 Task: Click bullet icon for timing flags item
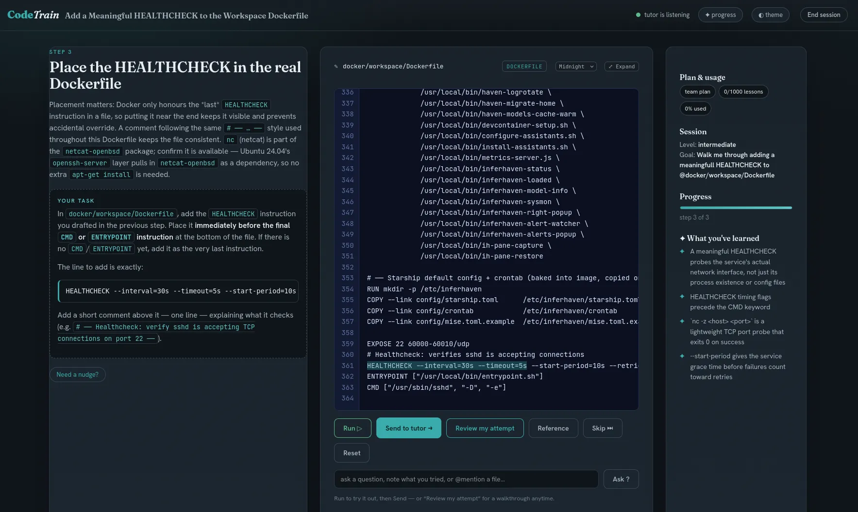coord(682,297)
